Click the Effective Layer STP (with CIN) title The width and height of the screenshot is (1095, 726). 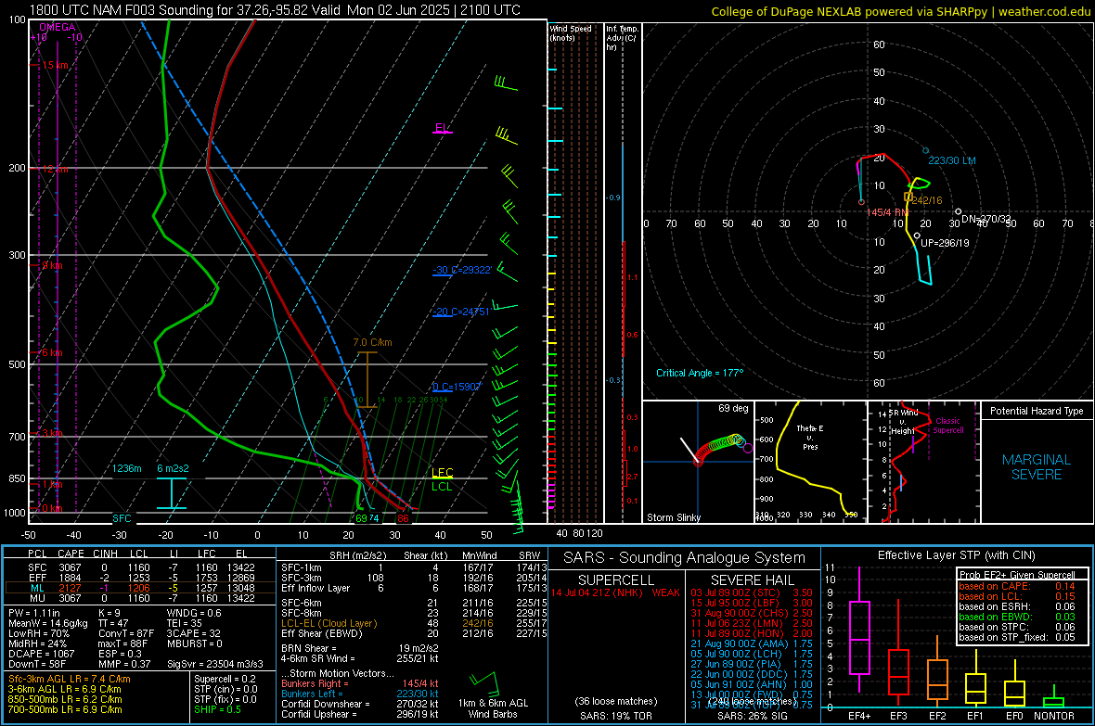coord(956,555)
